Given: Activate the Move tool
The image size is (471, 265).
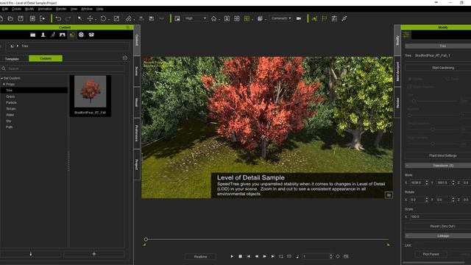Looking at the screenshot, I should point(90,18).
